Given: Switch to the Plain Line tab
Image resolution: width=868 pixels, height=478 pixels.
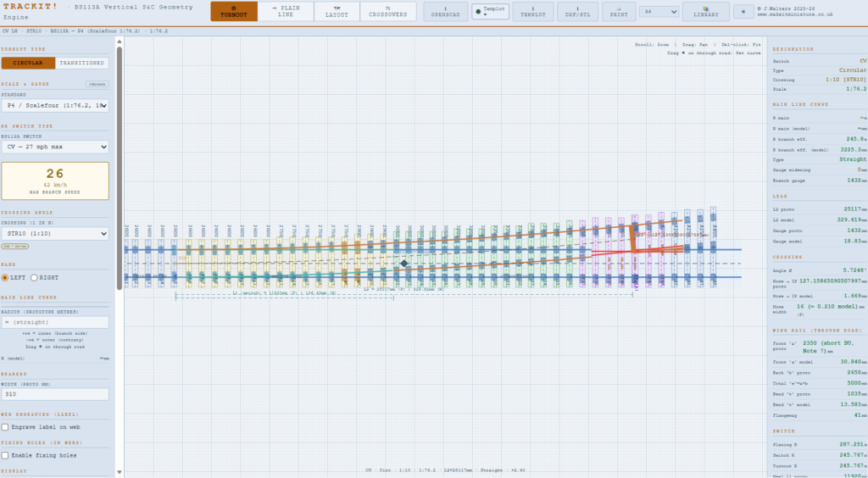Looking at the screenshot, I should [286, 12].
